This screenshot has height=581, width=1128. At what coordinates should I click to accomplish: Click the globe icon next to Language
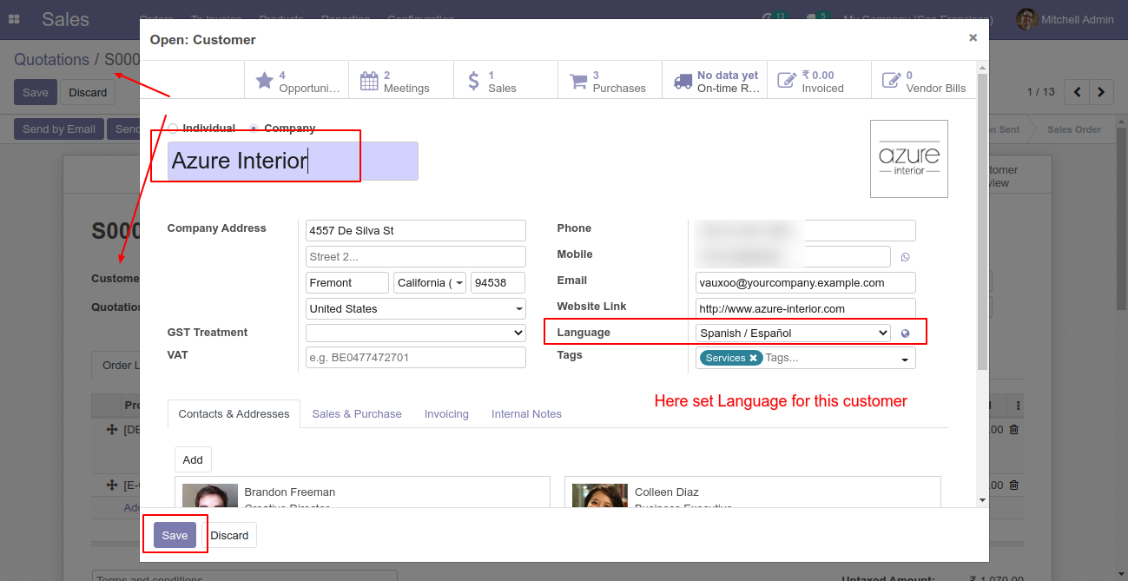[x=905, y=333]
